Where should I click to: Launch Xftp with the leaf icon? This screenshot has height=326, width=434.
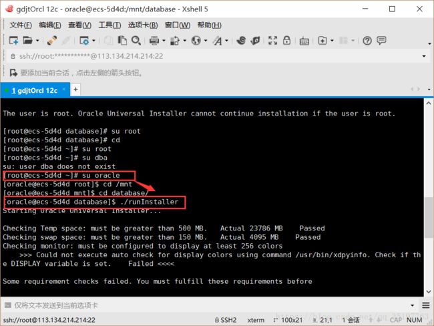click(x=255, y=41)
